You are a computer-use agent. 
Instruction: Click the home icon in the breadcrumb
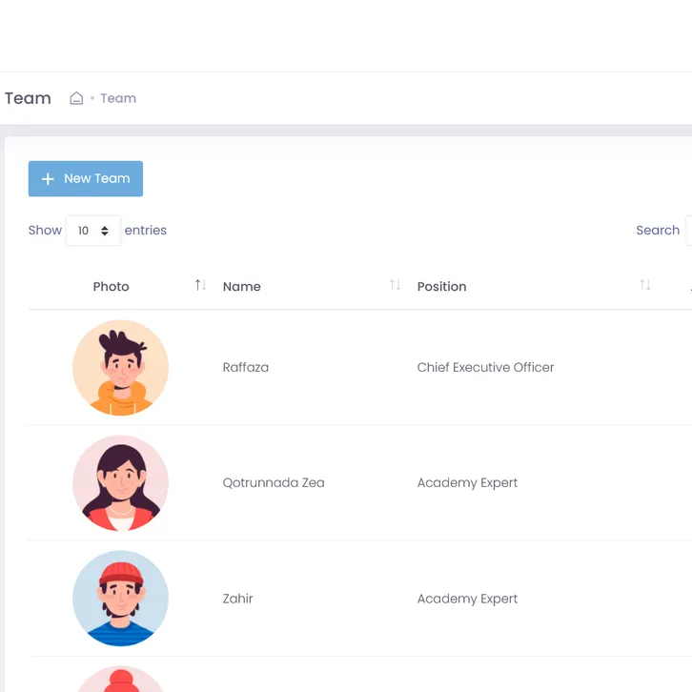point(76,98)
